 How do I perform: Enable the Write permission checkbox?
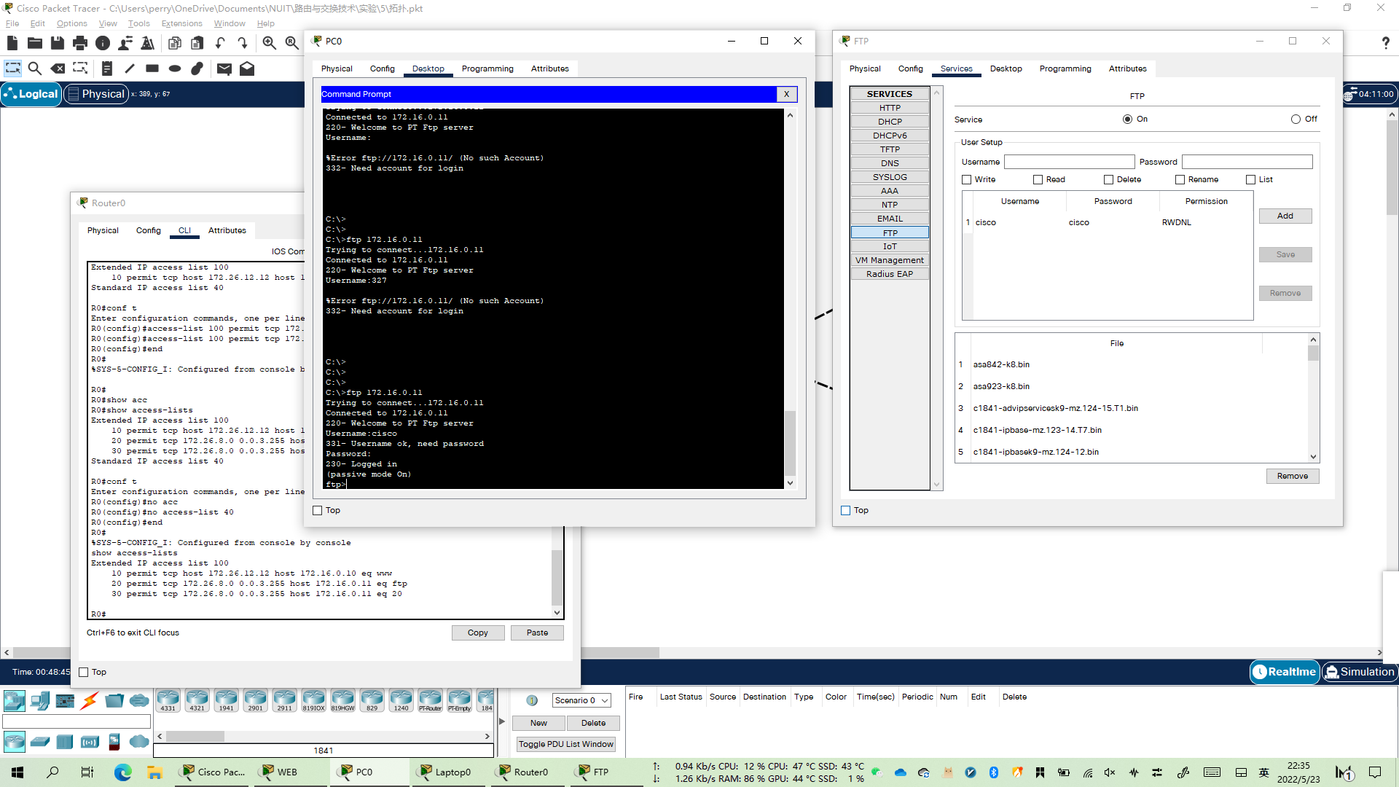point(967,180)
